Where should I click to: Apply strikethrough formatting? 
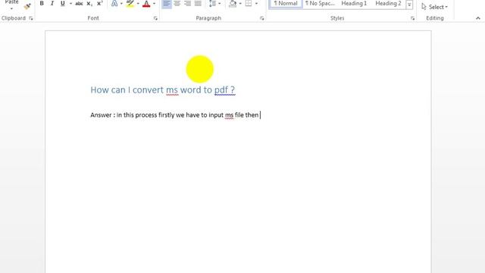click(x=79, y=3)
